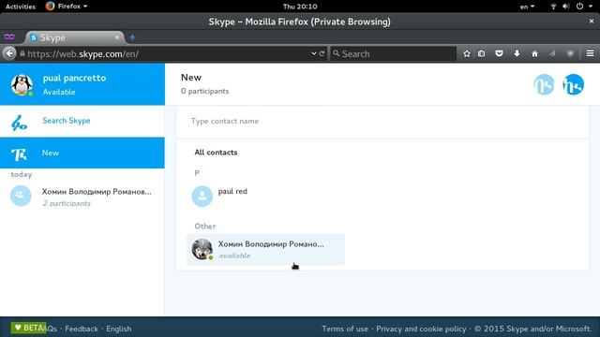Open the downloads arrow icon

[x=517, y=53]
